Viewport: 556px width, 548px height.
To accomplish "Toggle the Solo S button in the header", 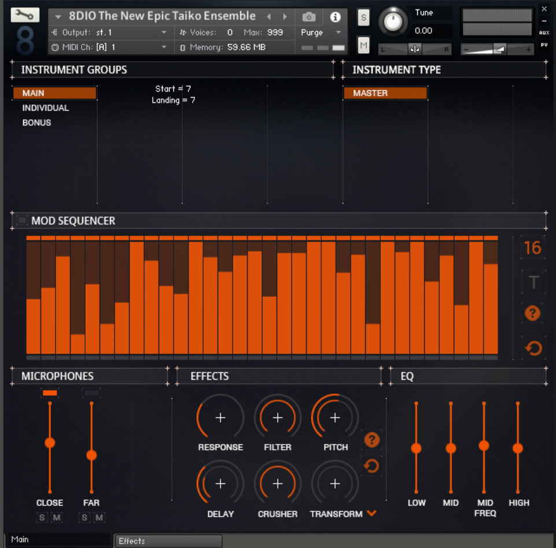I will coord(363,17).
